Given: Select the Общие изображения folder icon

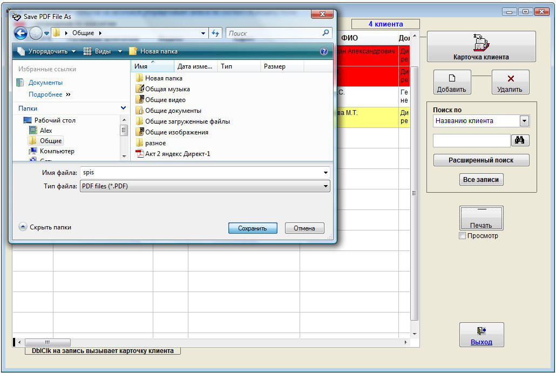Looking at the screenshot, I should pyautogui.click(x=140, y=132).
